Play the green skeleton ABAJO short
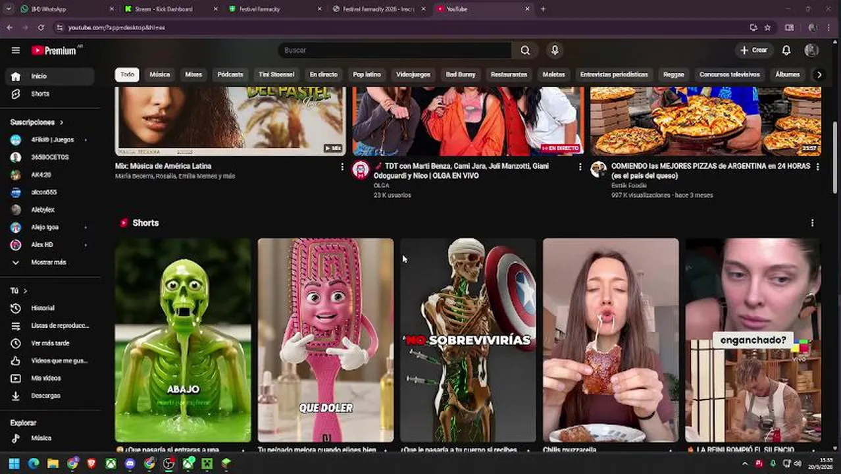This screenshot has height=474, width=841. click(x=183, y=340)
